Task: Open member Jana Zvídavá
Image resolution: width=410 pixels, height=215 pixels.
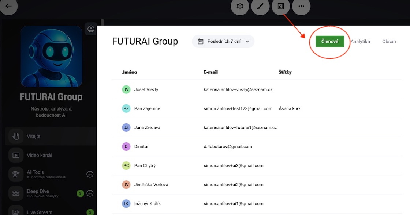Action: pos(147,127)
